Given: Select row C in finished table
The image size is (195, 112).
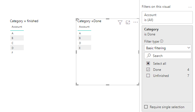Looking at the screenshot, I should [x=17, y=43].
